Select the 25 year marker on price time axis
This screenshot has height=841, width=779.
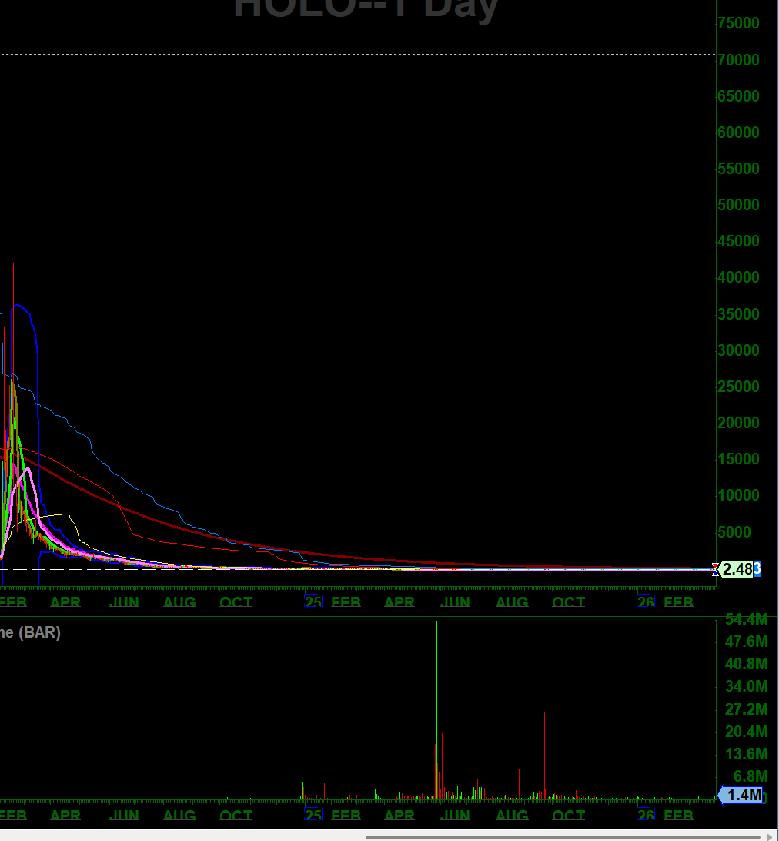pos(313,601)
